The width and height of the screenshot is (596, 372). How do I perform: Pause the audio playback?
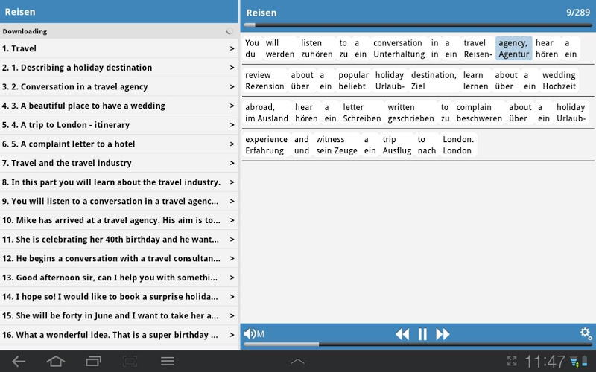(x=422, y=334)
